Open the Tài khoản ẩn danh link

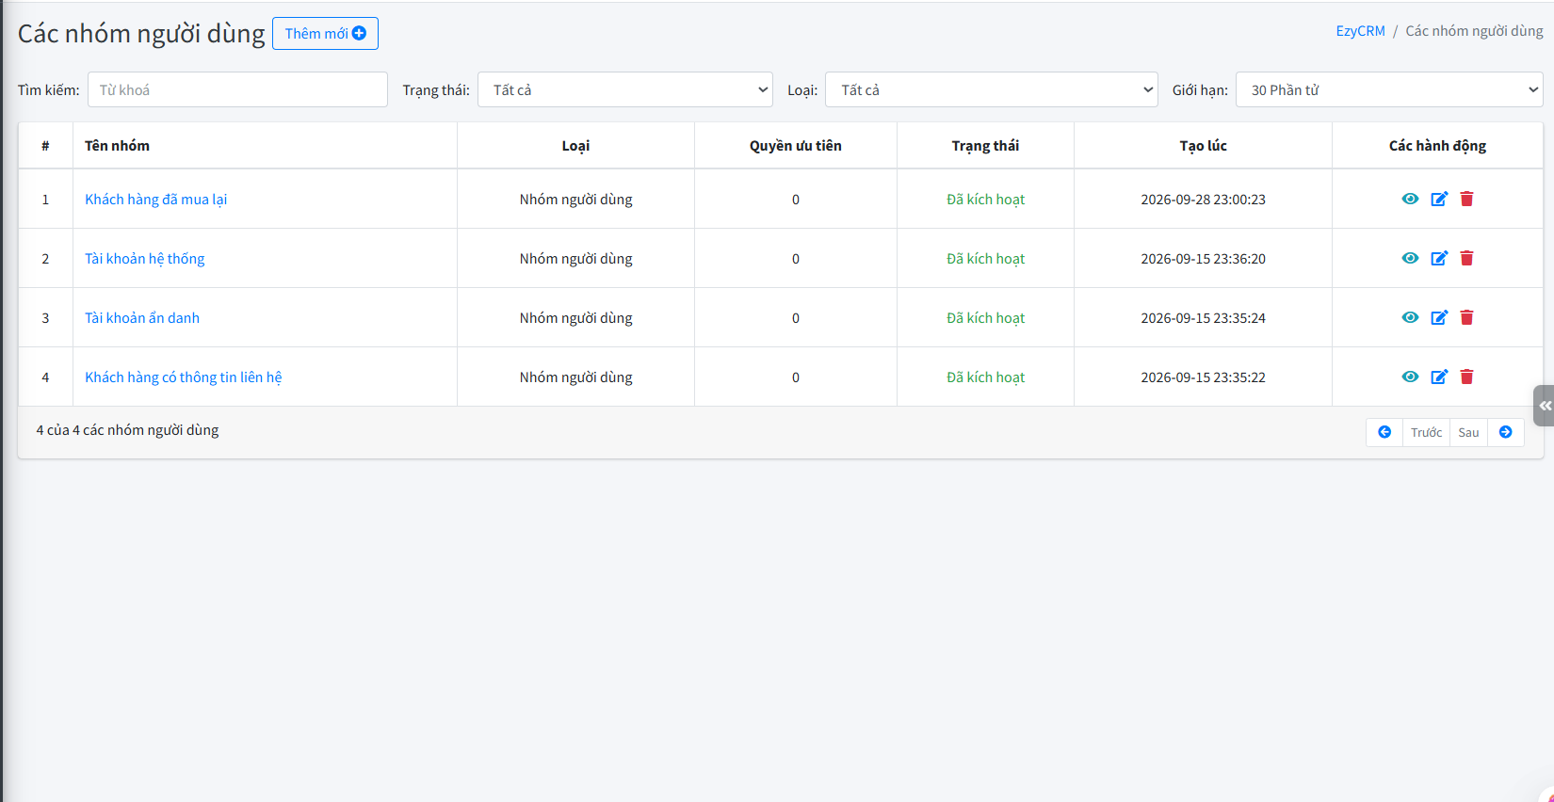142,317
